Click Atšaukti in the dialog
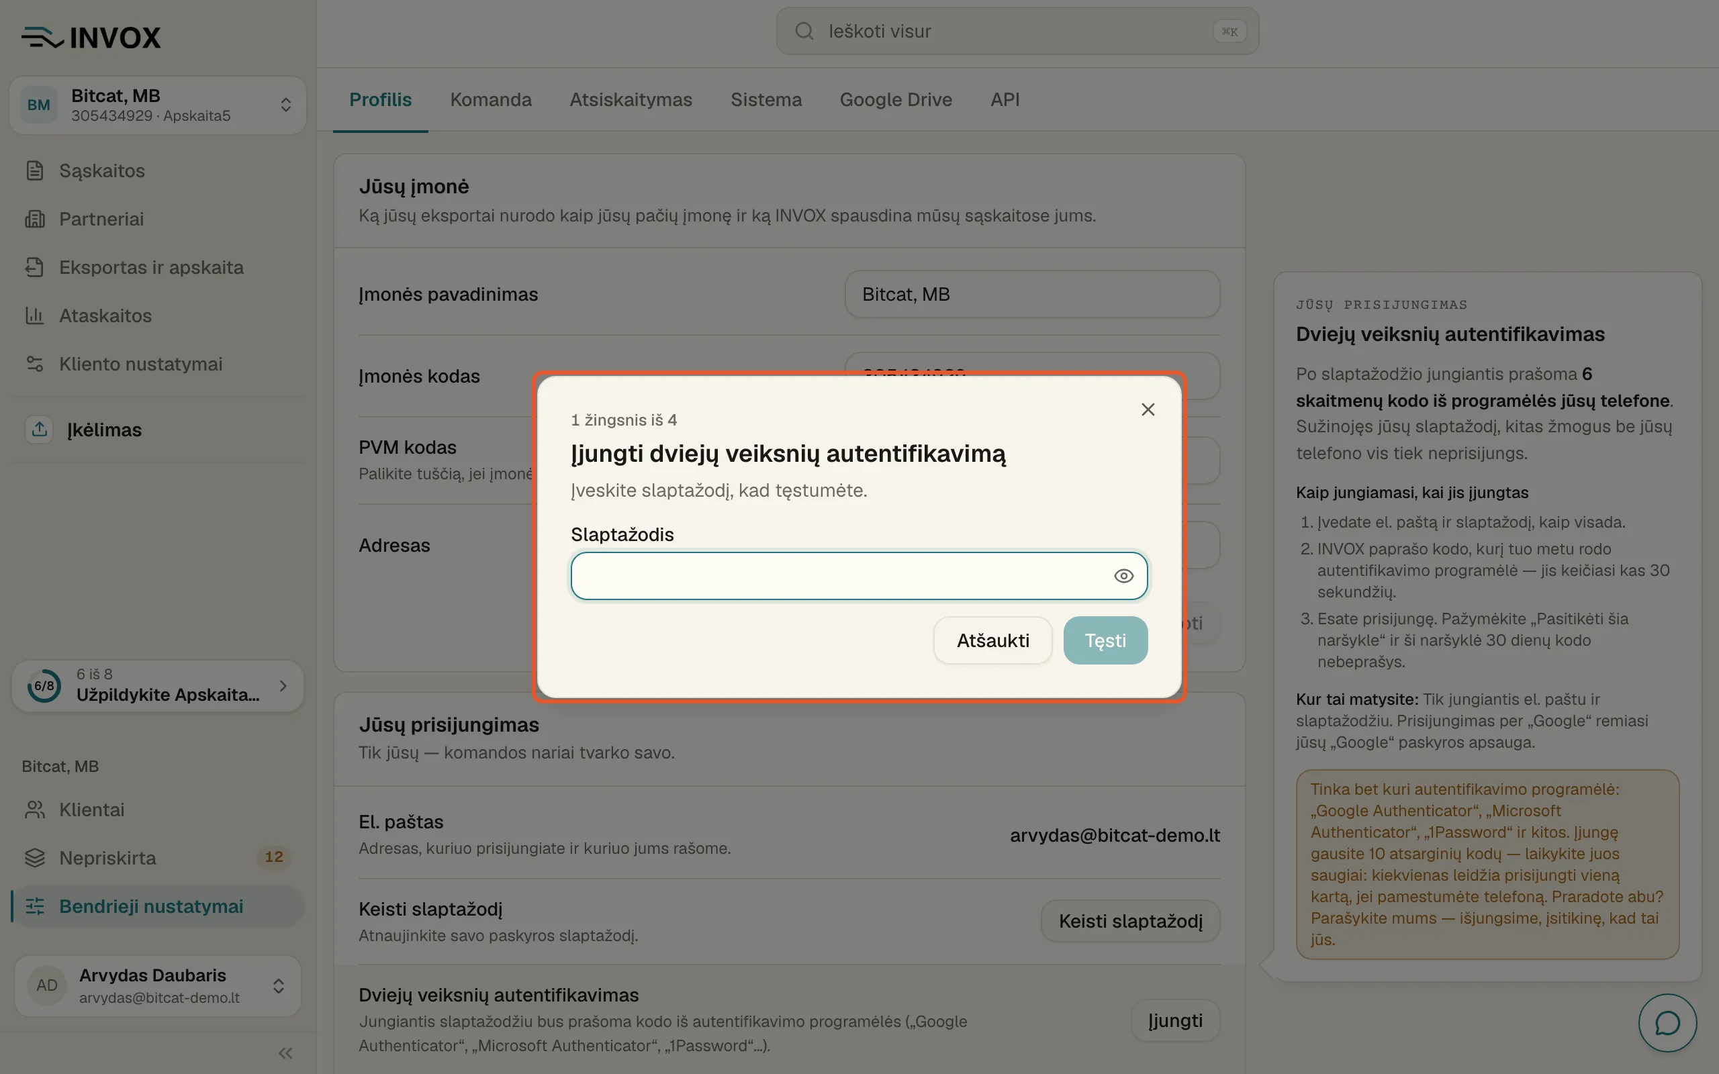 click(992, 640)
